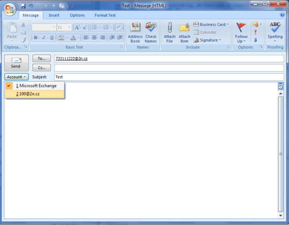289x225 pixels.
Task: Switch to the Insert ribbon tab
Action: pyautogui.click(x=54, y=15)
